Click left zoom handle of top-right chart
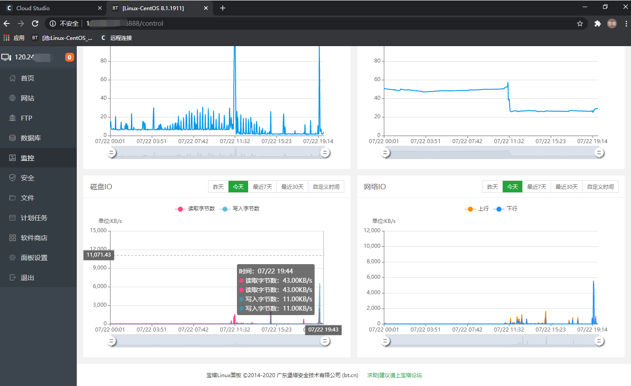631x386 pixels. click(386, 153)
